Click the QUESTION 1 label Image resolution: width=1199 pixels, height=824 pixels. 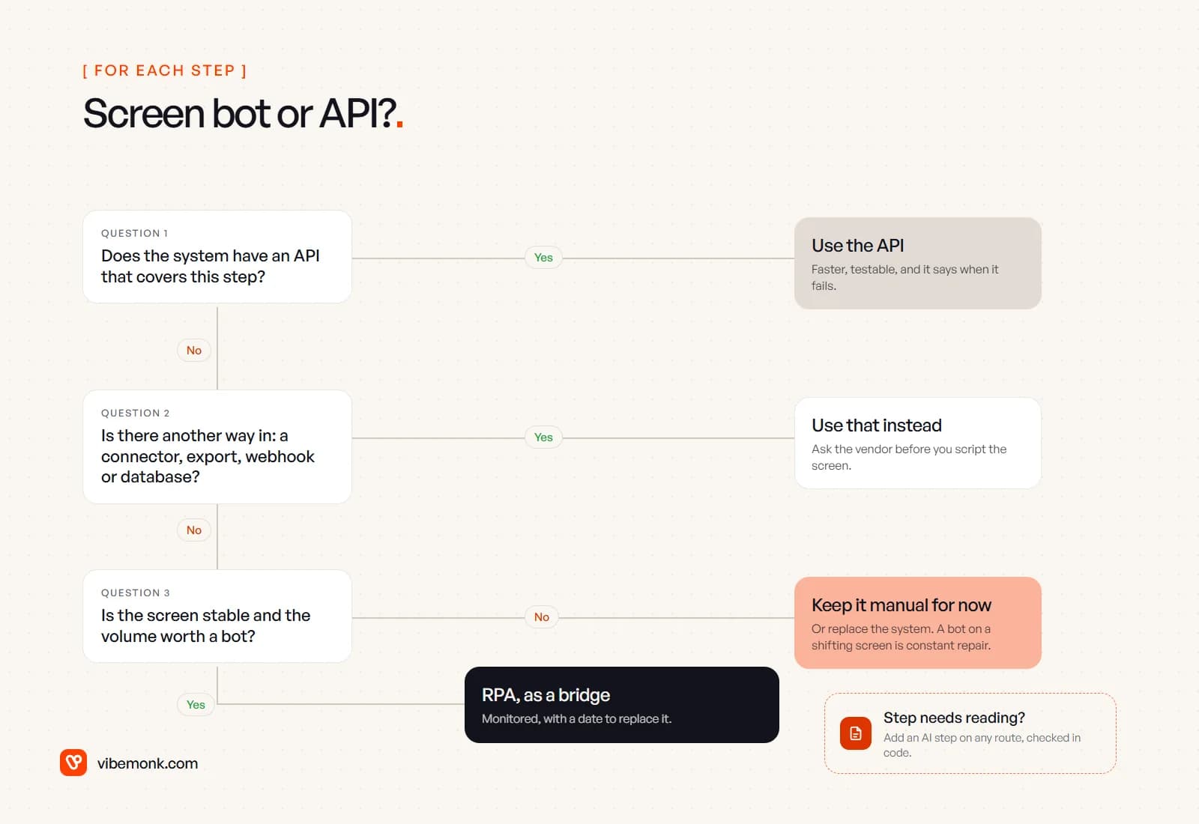click(x=135, y=234)
